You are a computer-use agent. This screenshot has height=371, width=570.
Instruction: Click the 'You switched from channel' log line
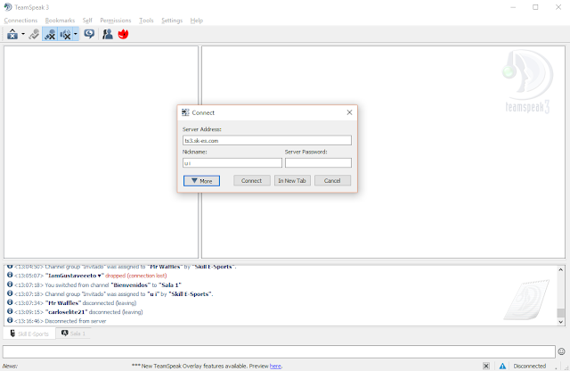[x=94, y=284]
